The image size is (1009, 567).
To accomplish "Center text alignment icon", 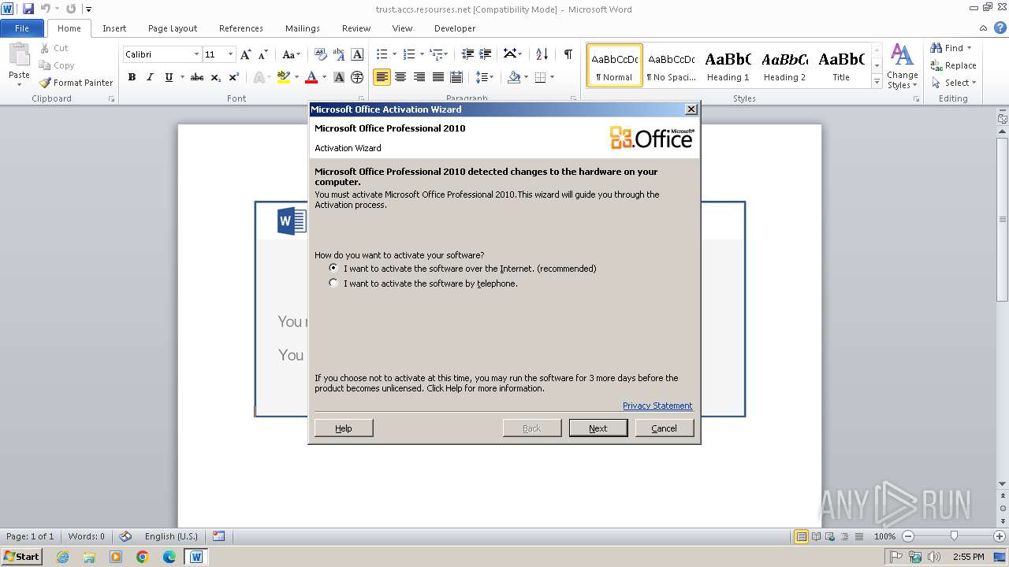I will (400, 77).
